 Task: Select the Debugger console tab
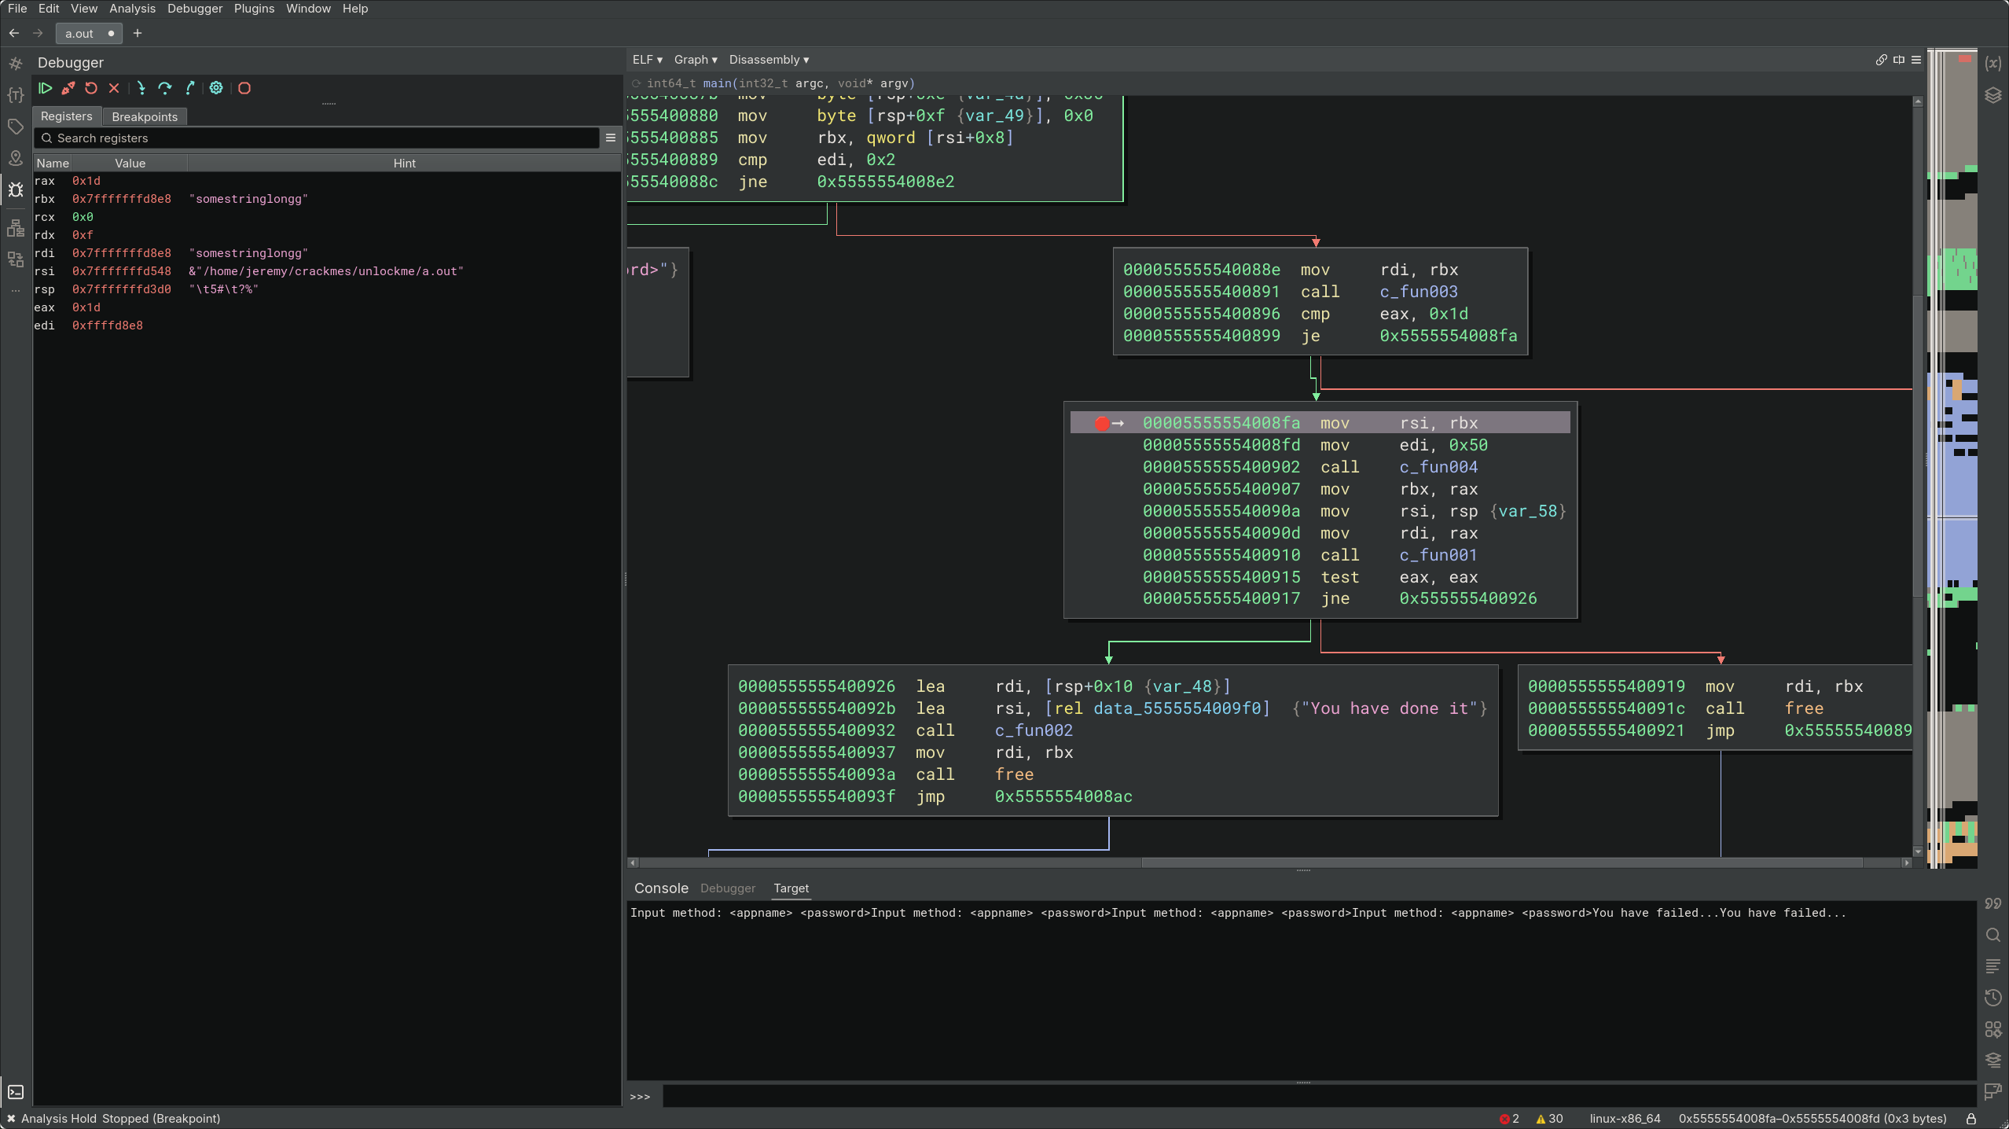(727, 888)
